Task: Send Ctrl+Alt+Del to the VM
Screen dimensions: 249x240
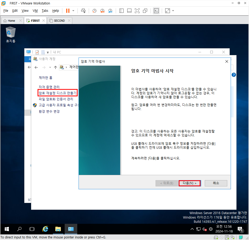Action: 83,11
